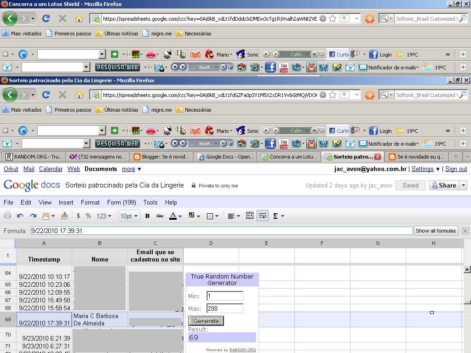Screen dimensions: 471x353
Task: Open the borders dropdown
Action: coord(213,216)
